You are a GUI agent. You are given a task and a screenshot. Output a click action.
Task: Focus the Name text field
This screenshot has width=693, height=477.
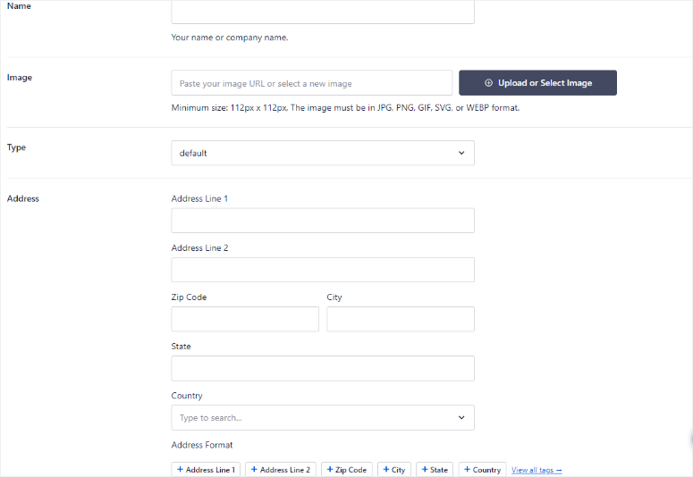(x=322, y=12)
